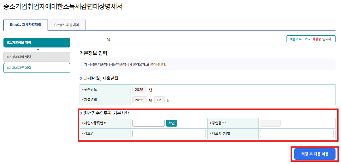Screen dimensions: 341x164
Task: Open 03.과세자료 제출 step
Action: (37, 68)
